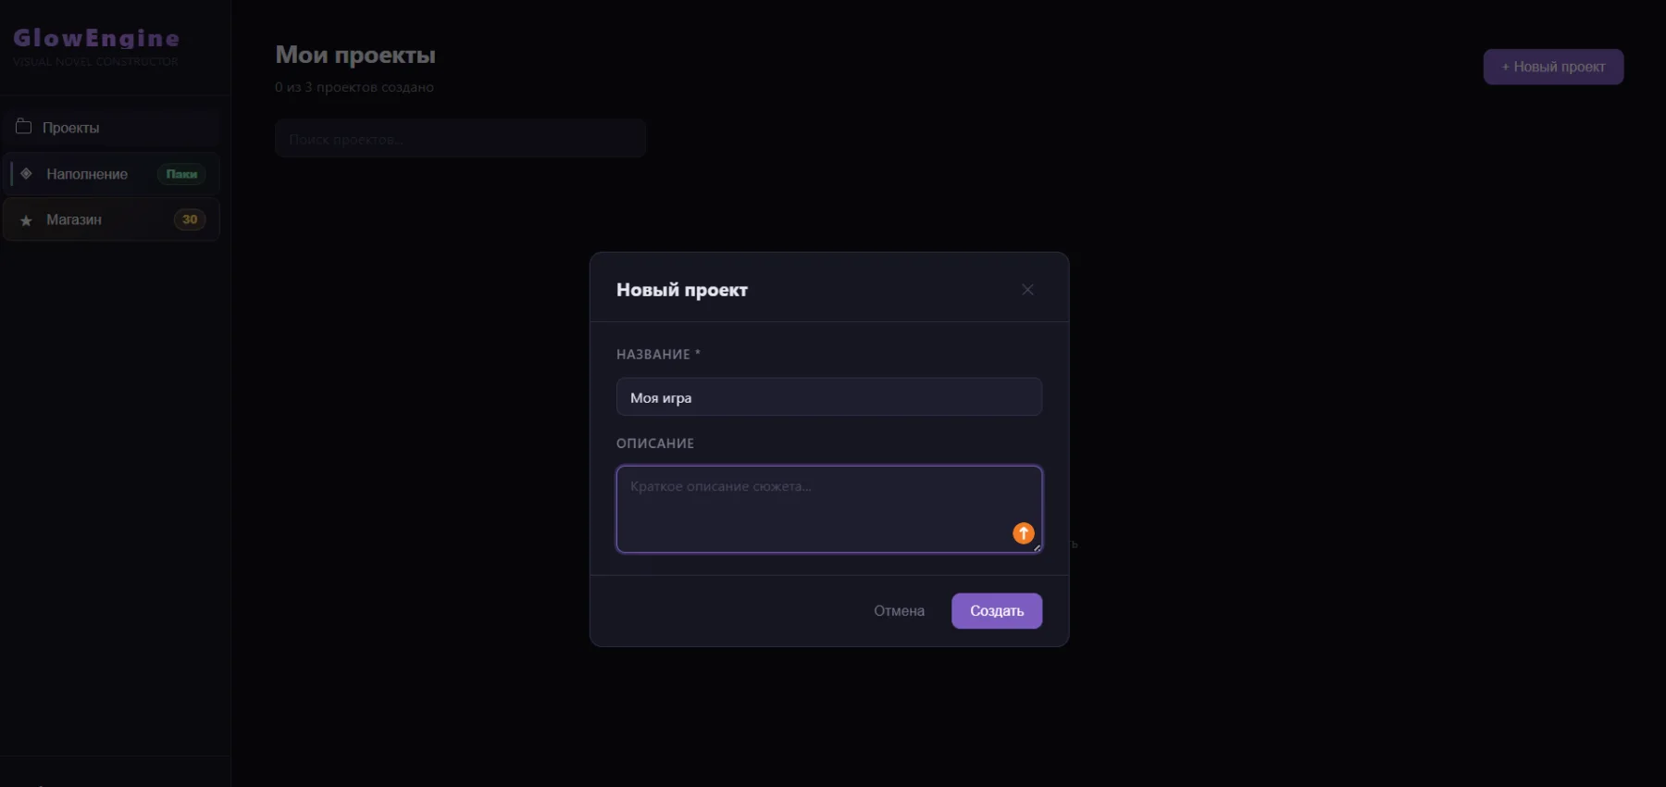Open the Проекты sidebar section

click(x=111, y=128)
